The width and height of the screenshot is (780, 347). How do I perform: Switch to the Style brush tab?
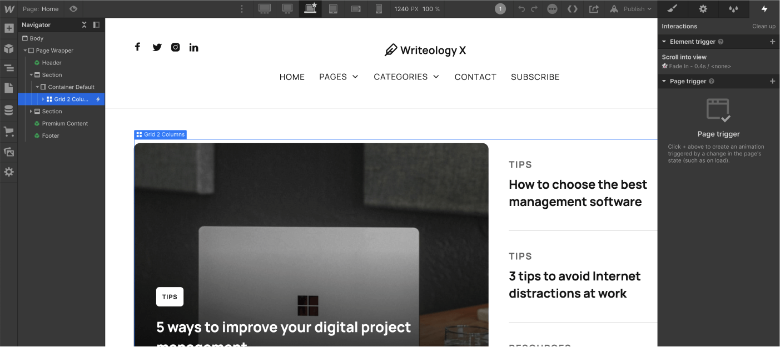672,9
